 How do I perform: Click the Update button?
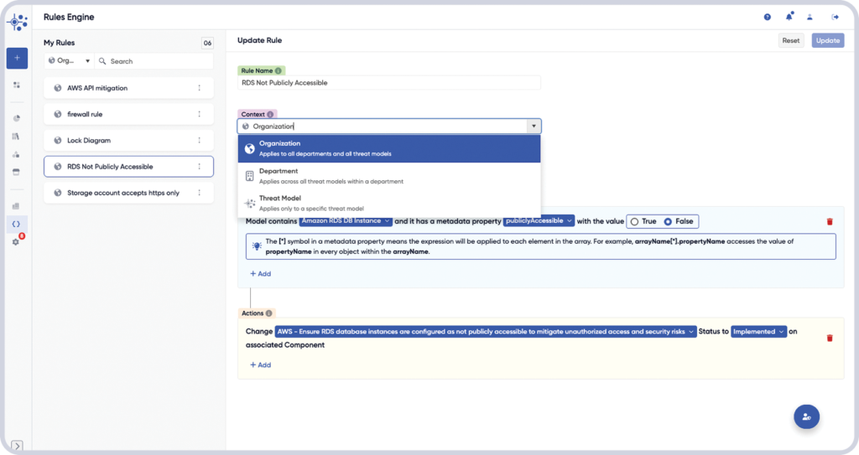827,40
